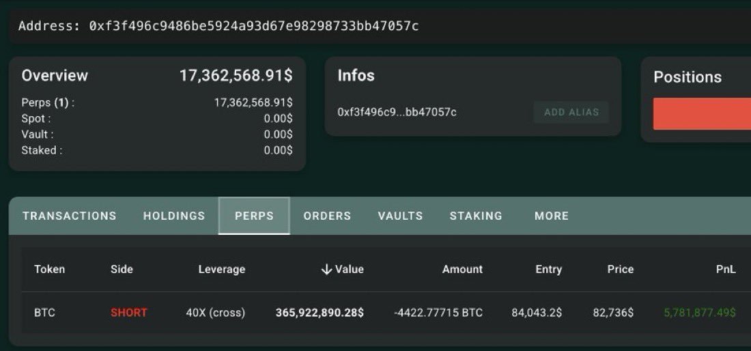The image size is (751, 351).
Task: Click the Overview total 17,362,568.91$ heading value
Action: coord(236,76)
